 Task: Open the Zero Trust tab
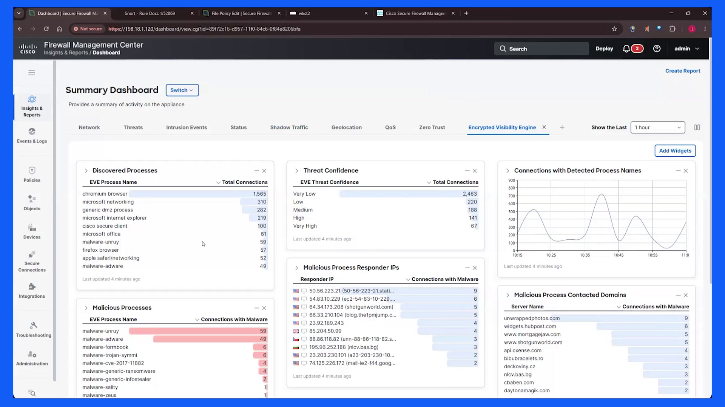click(432, 127)
